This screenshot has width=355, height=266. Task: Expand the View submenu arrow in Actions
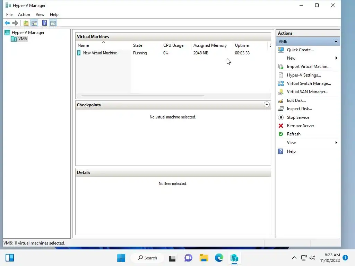coord(336,142)
